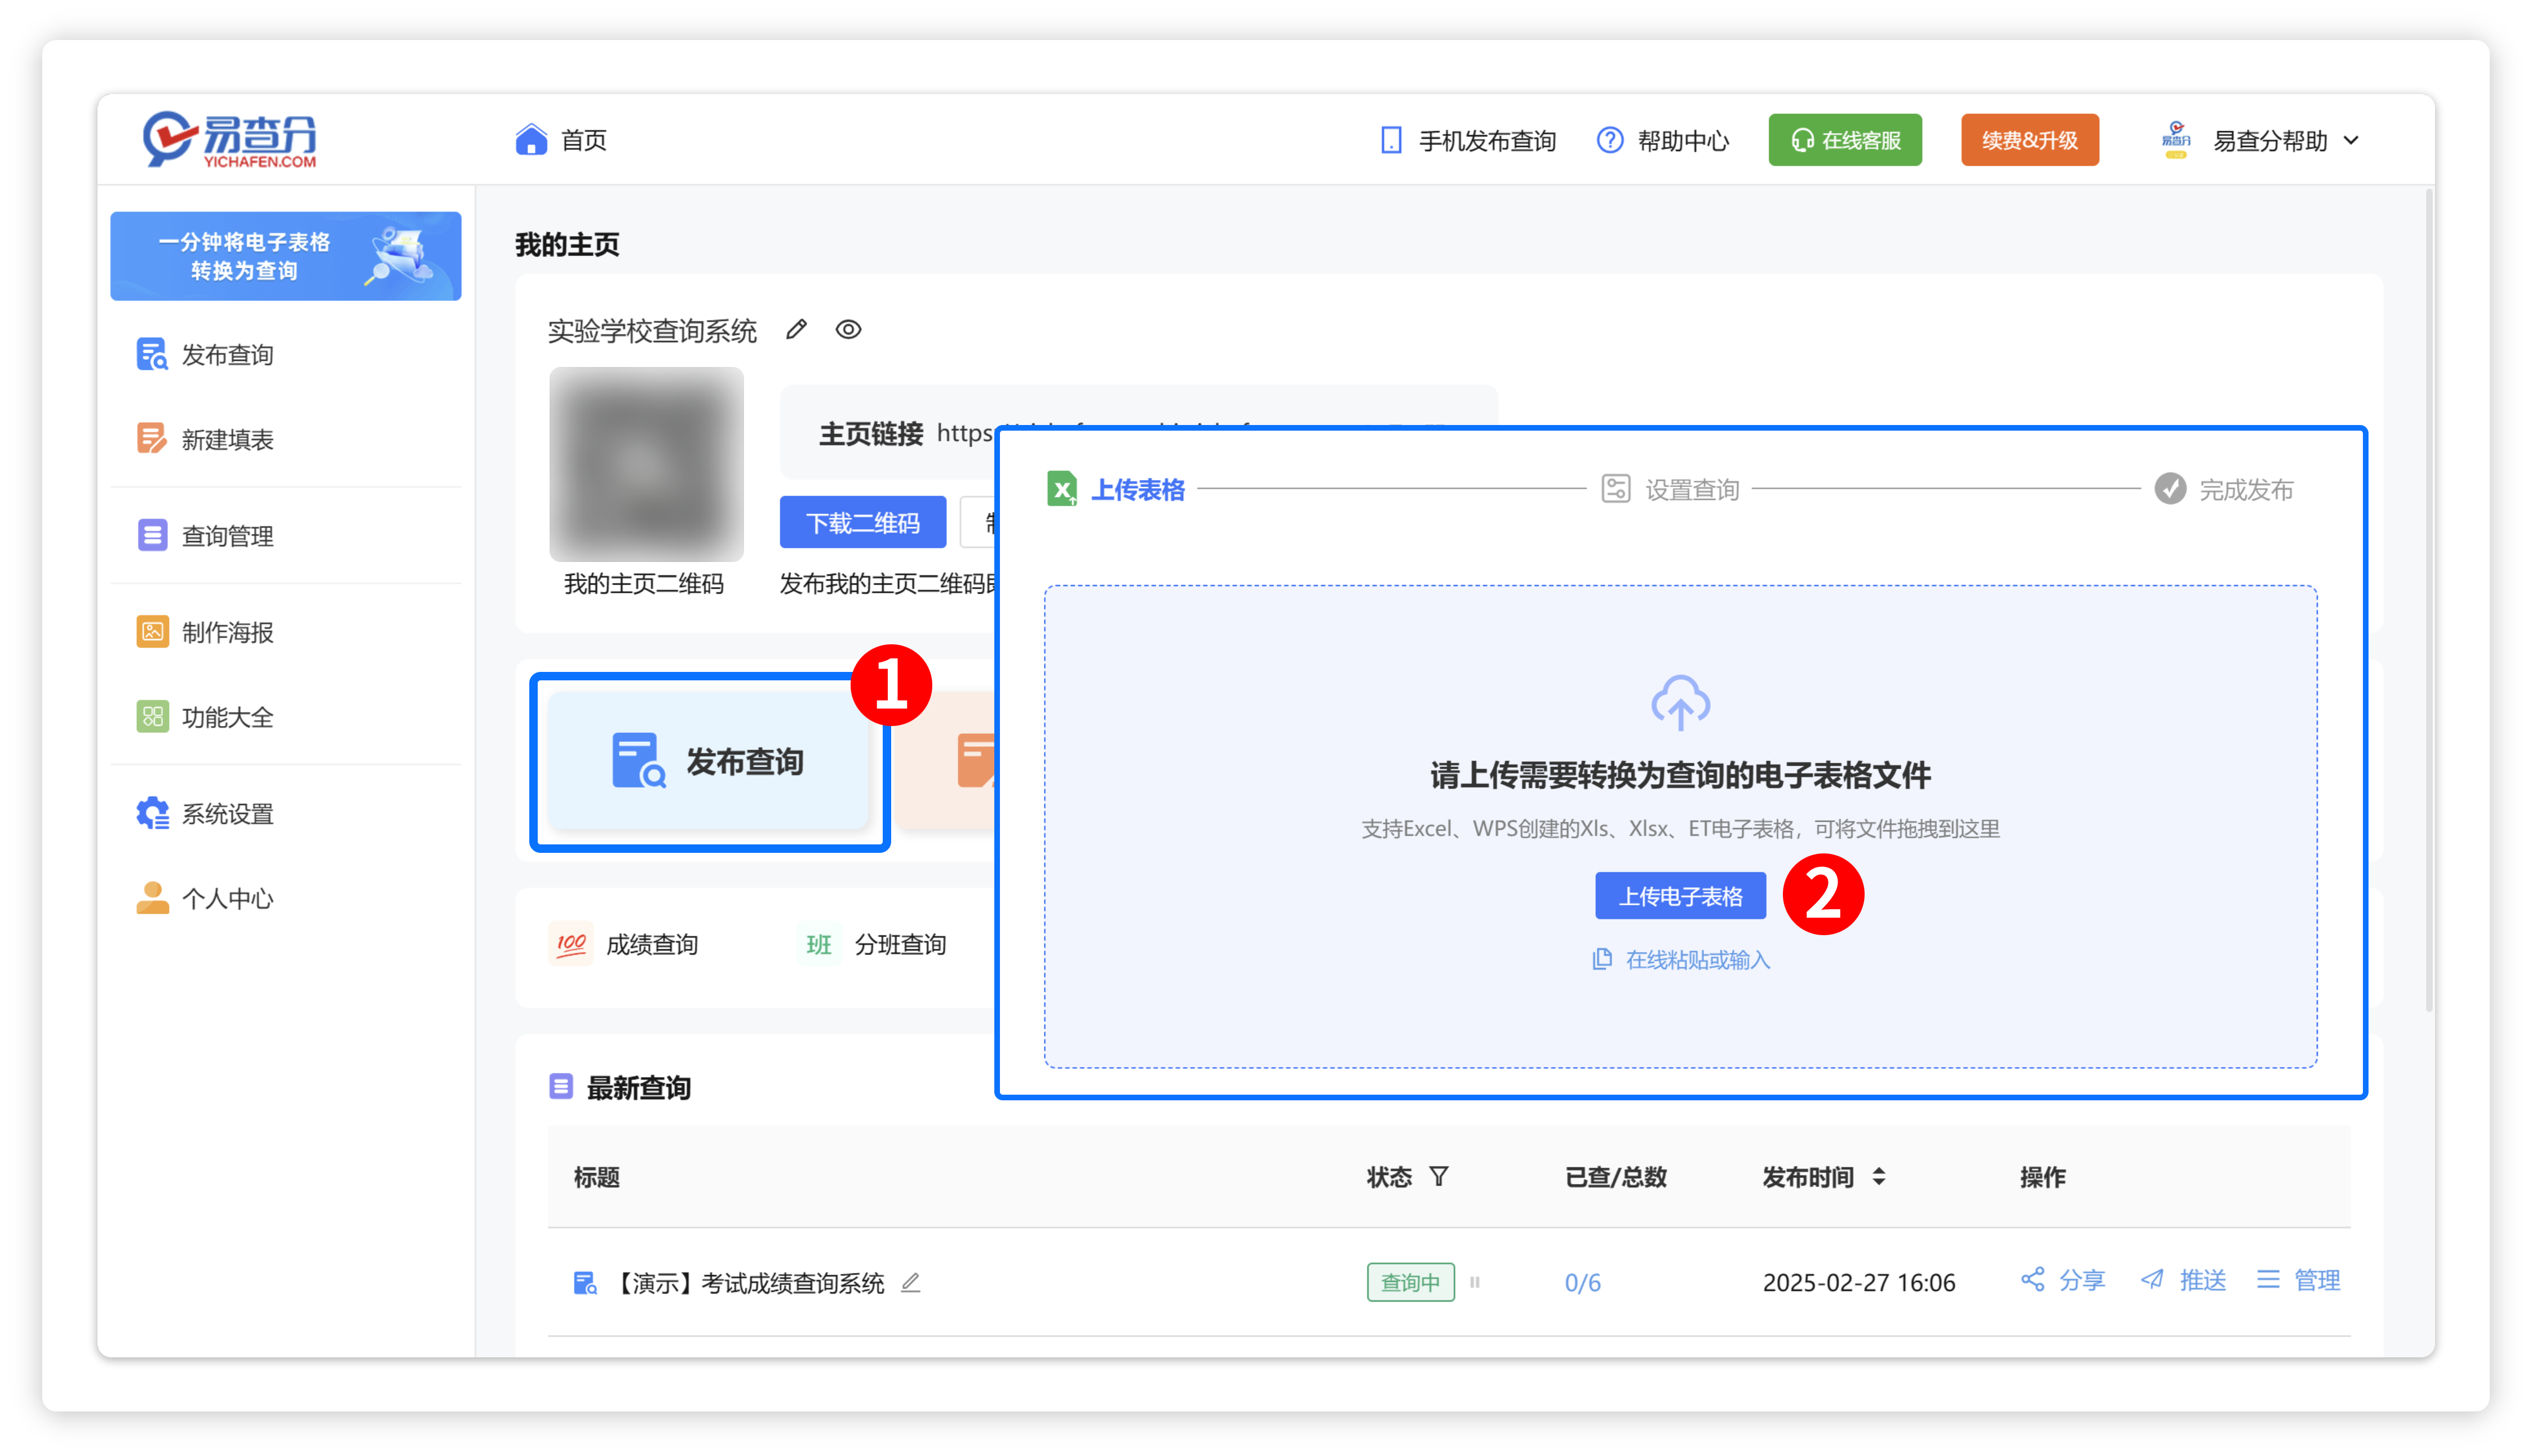Open 制作海报 in the sidebar
Screen dimensions: 2532x1456
pos(205,632)
